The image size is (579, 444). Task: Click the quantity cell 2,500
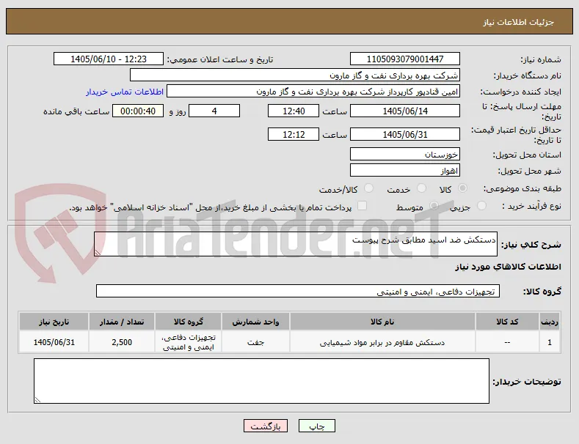coord(122,342)
